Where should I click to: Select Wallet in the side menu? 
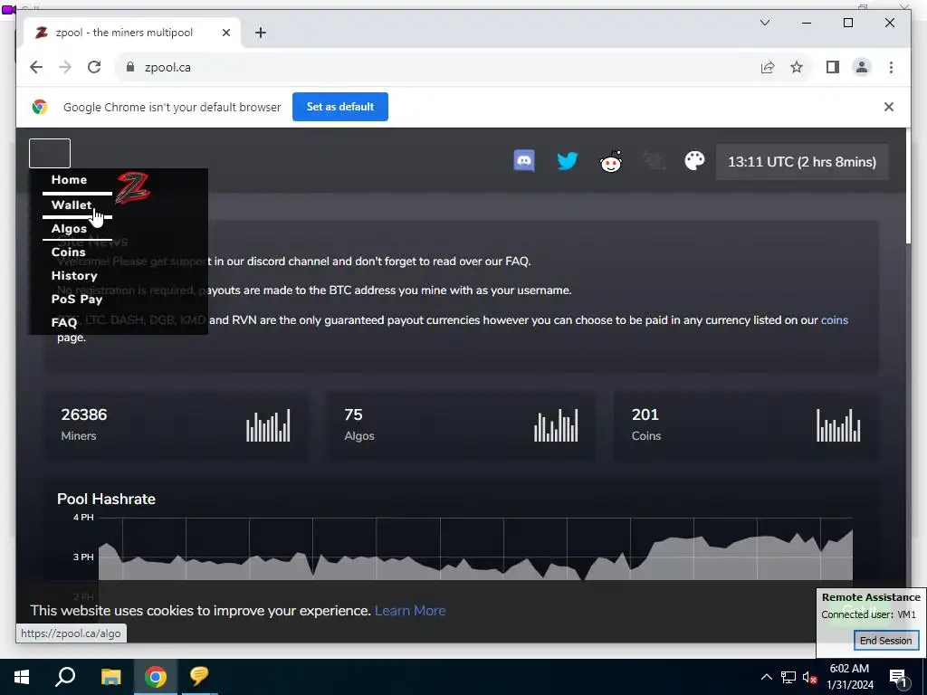point(72,205)
